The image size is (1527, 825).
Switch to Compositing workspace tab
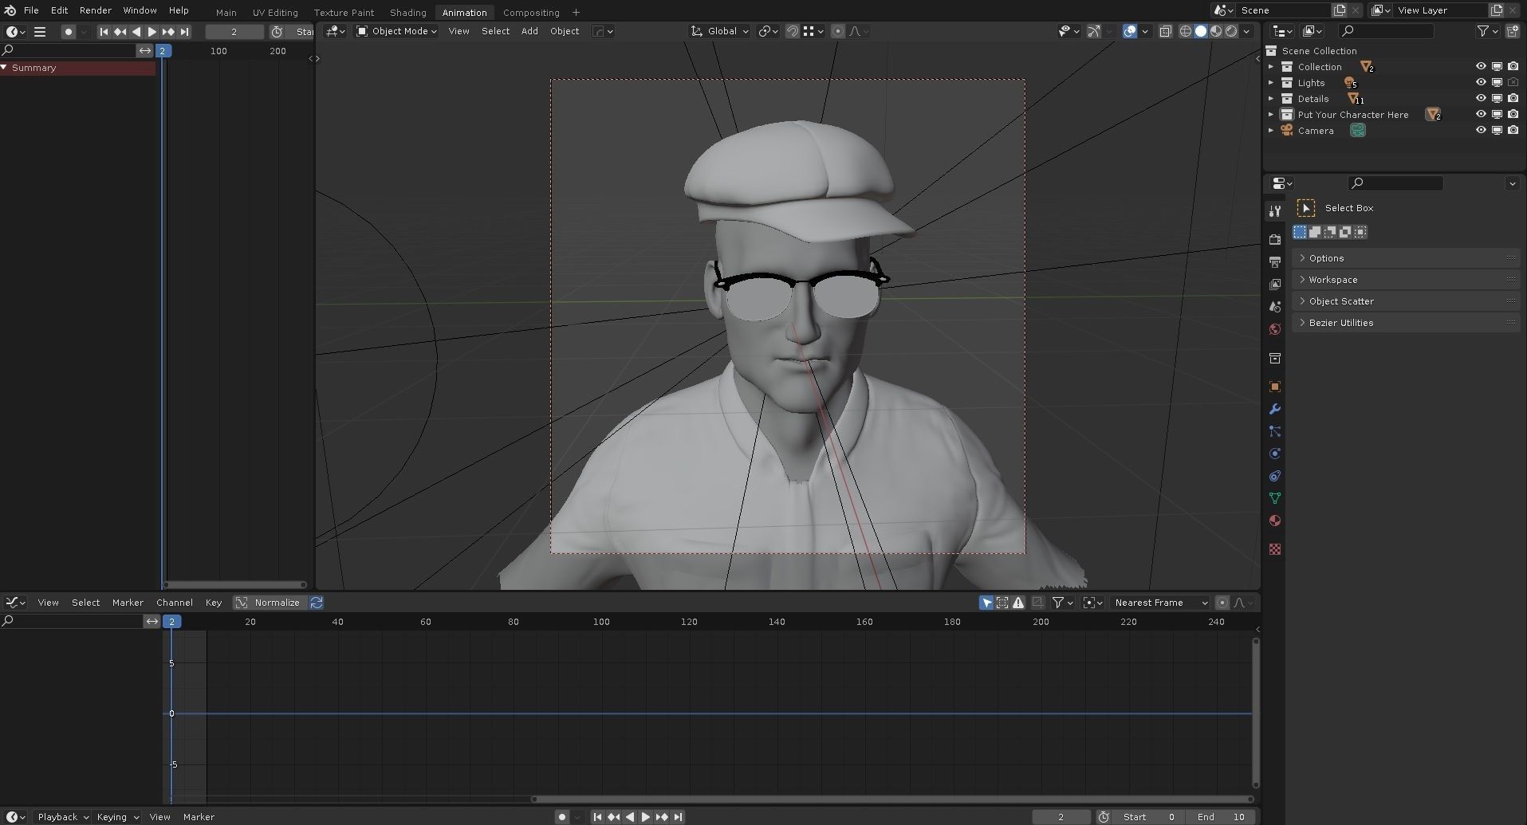[x=531, y=13]
